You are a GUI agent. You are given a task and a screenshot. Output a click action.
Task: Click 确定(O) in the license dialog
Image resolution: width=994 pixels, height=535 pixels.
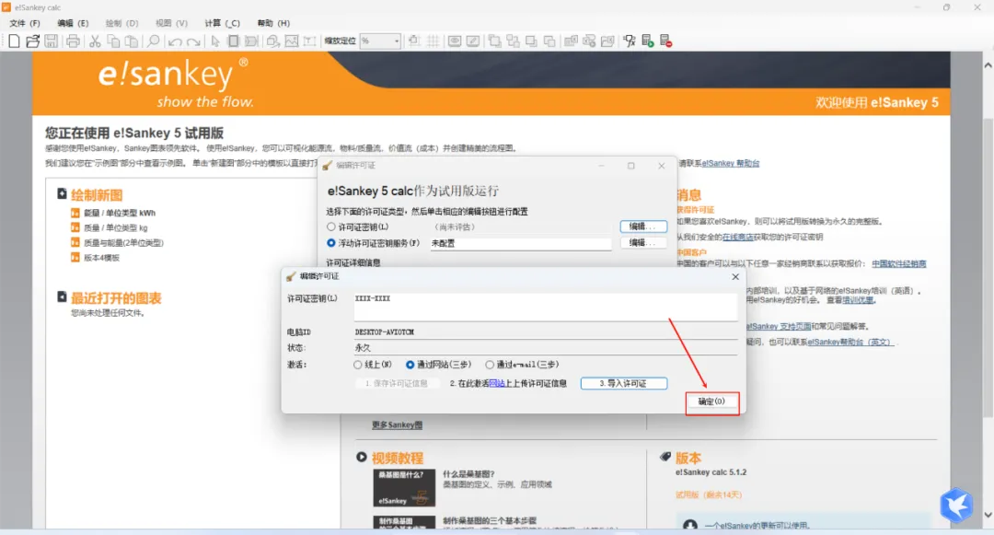coord(711,401)
